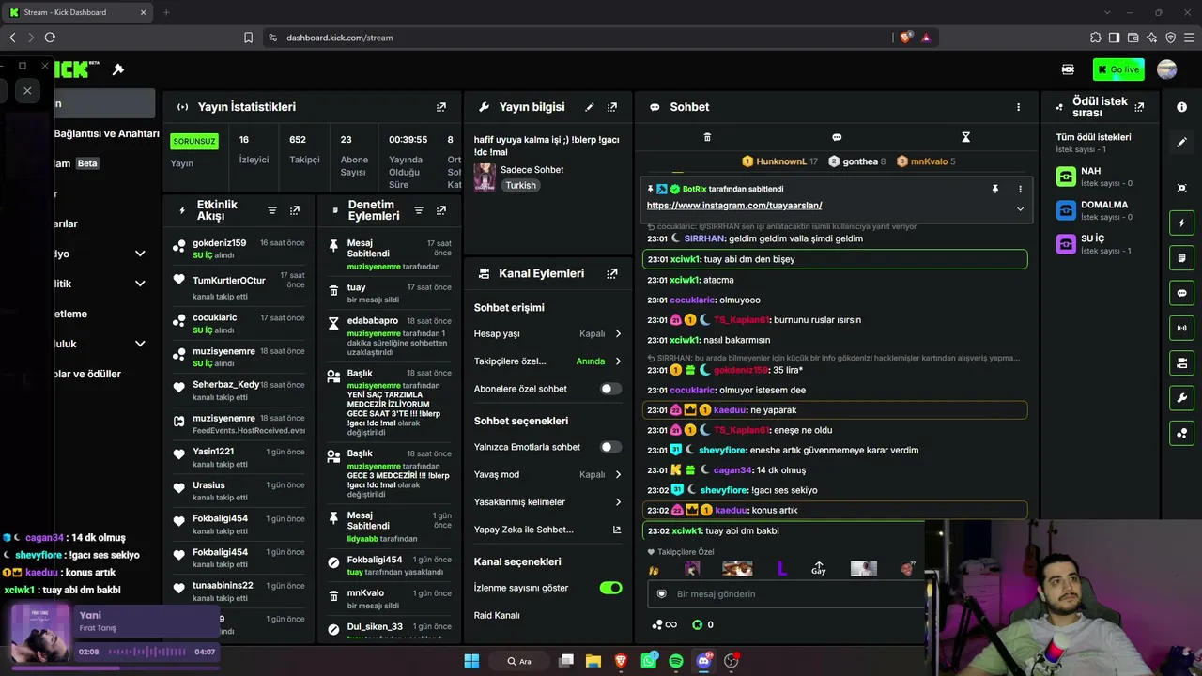Open WhatsApp from the Windows taskbar
This screenshot has height=676, width=1202.
649,661
